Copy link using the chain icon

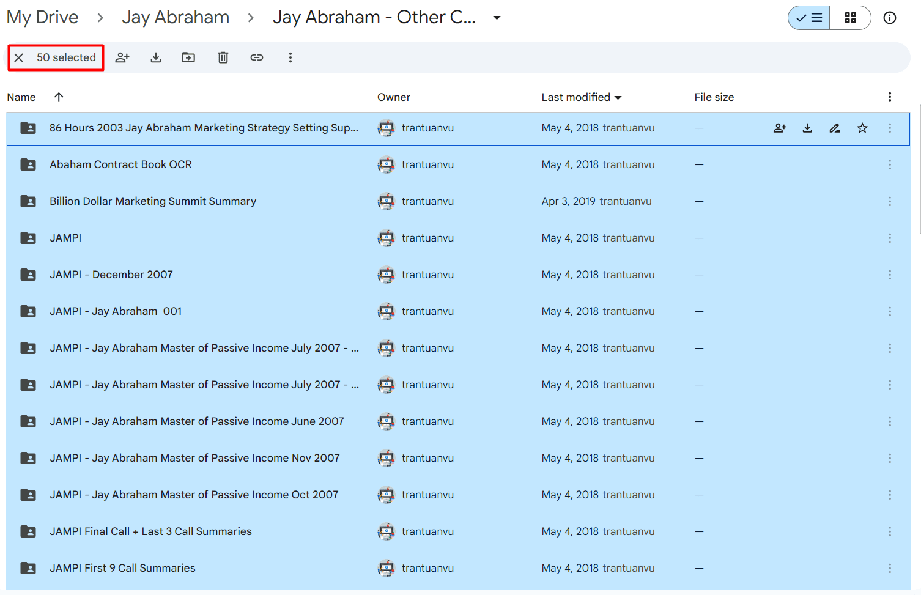click(257, 57)
